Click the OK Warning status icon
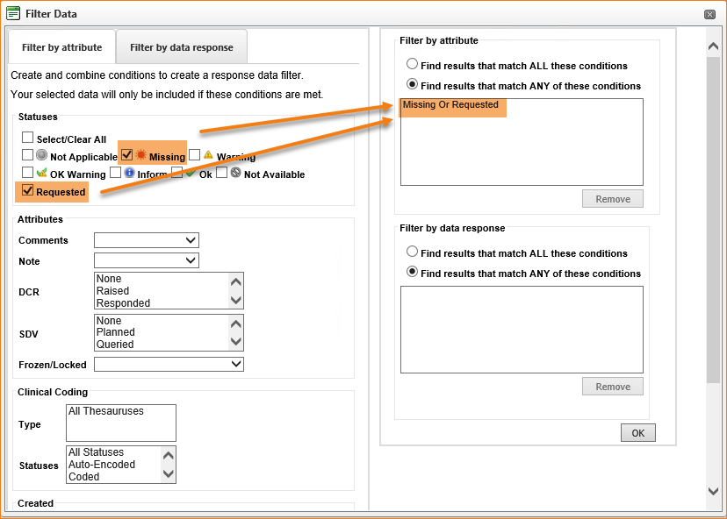This screenshot has width=727, height=519. click(42, 173)
